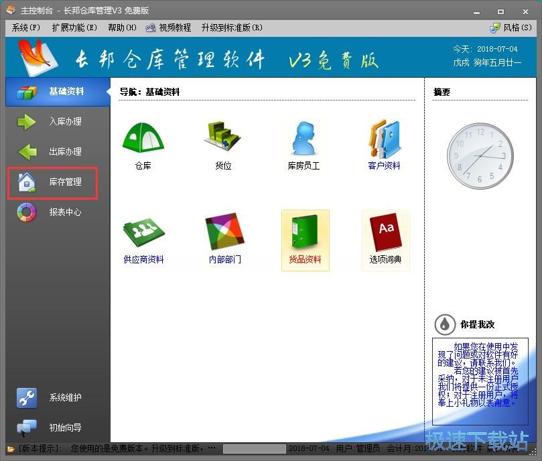Select the 基础资料 sidebar label
The image size is (542, 461).
point(66,92)
